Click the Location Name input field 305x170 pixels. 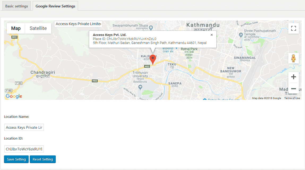tap(24, 127)
